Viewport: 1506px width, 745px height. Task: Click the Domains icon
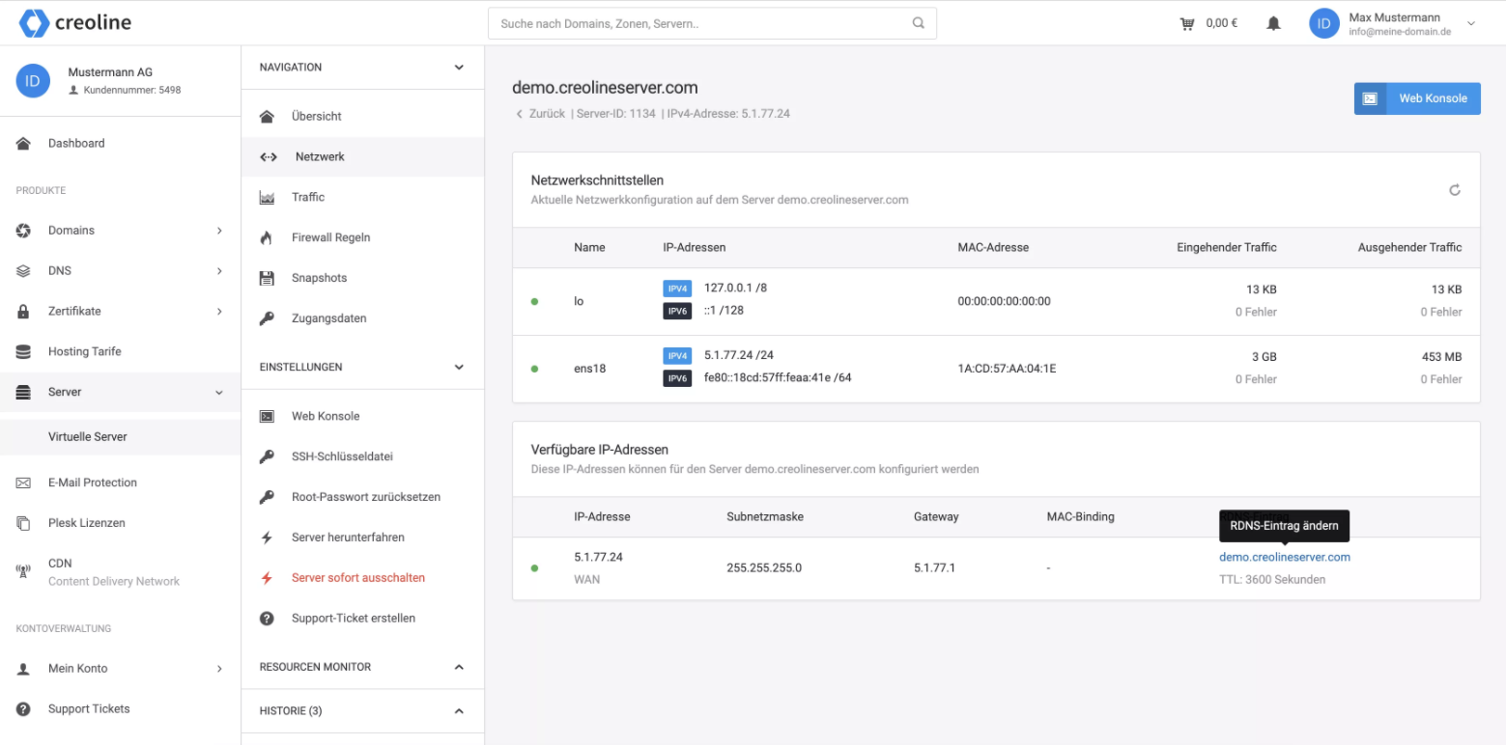[x=23, y=231]
